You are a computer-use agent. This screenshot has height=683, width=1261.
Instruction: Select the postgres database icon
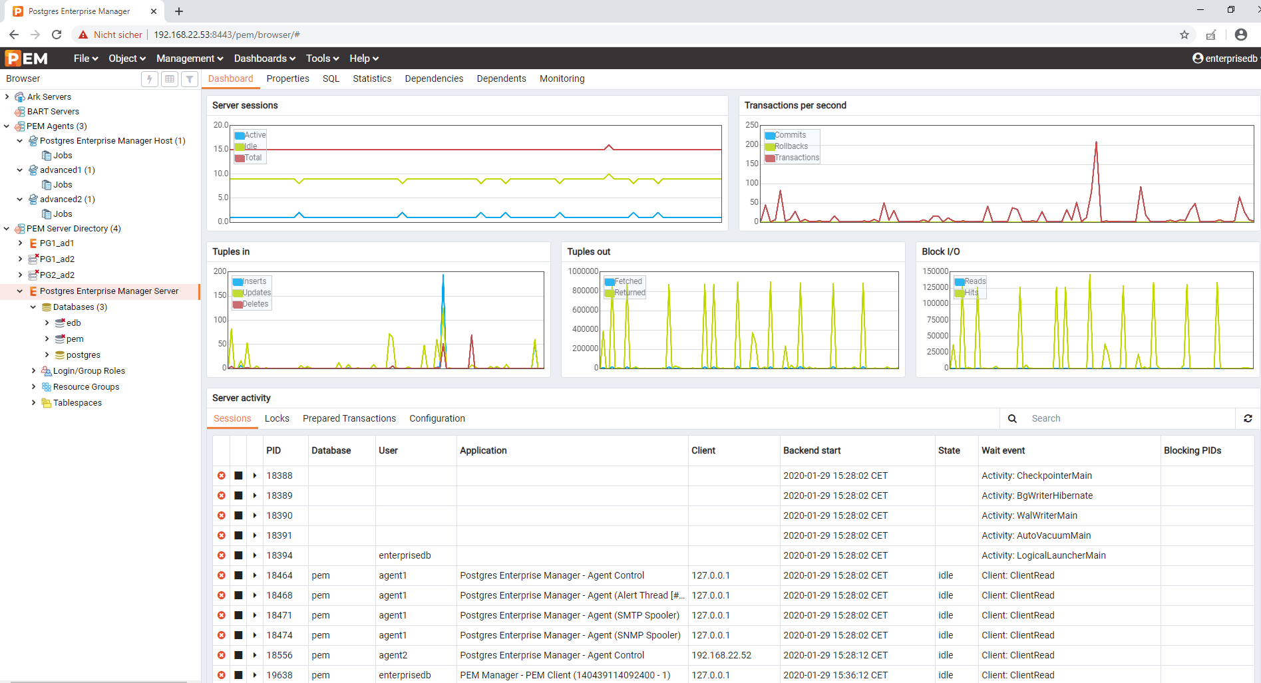(x=60, y=355)
